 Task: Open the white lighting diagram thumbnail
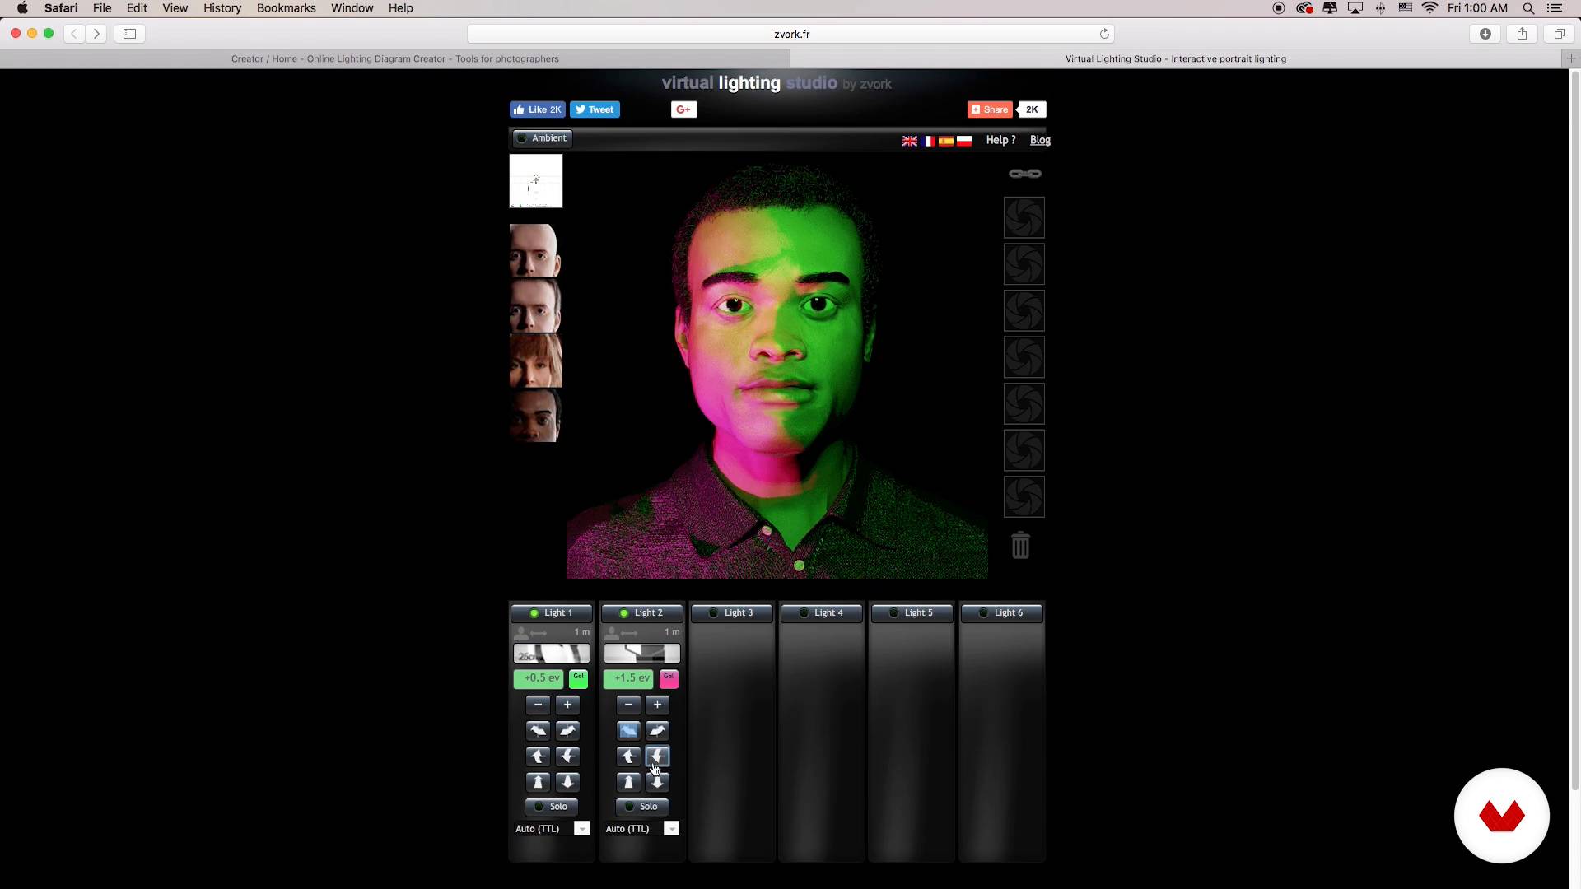tap(536, 181)
